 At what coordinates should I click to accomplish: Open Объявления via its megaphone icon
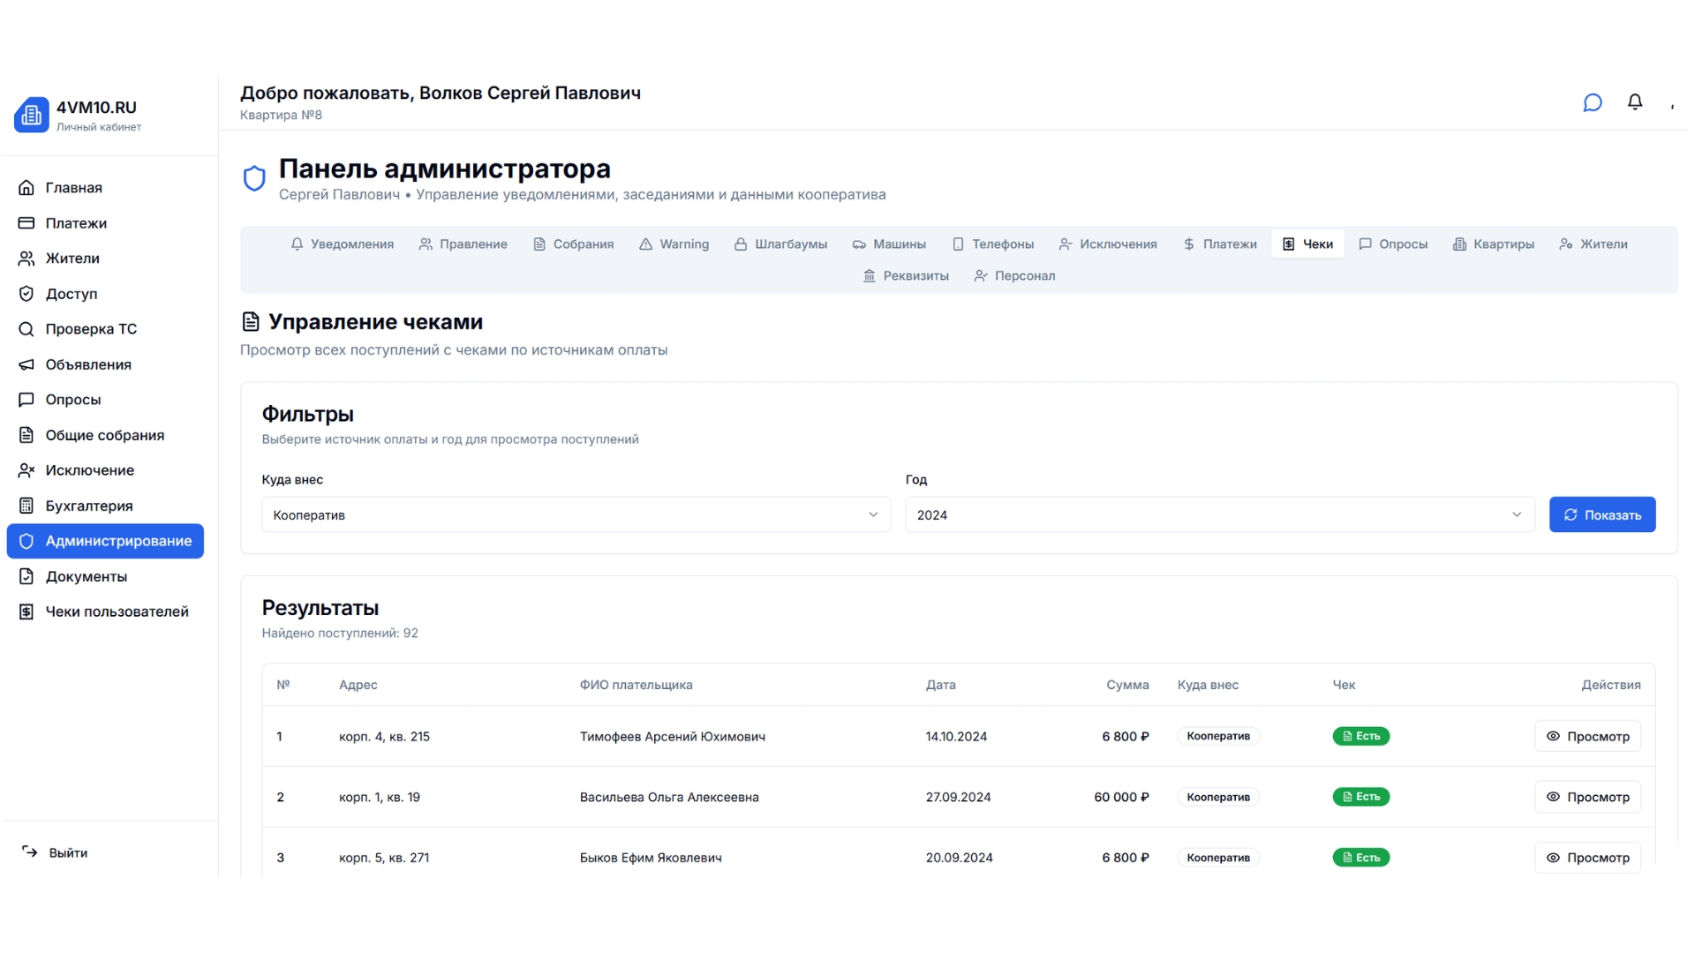pyautogui.click(x=26, y=364)
